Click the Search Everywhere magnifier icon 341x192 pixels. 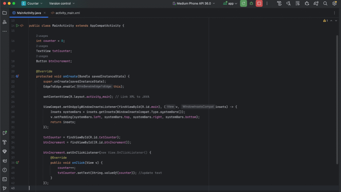point(325,3)
